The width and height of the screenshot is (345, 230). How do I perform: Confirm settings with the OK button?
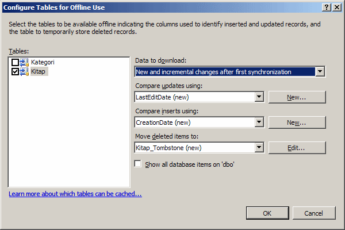(267, 213)
